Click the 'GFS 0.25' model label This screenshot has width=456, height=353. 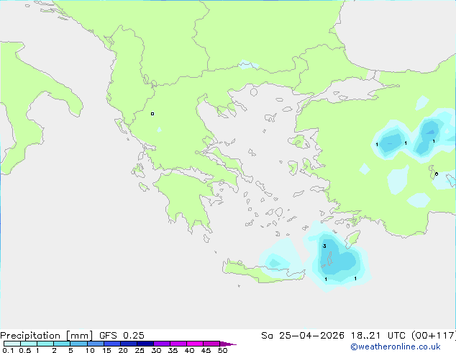coord(122,336)
